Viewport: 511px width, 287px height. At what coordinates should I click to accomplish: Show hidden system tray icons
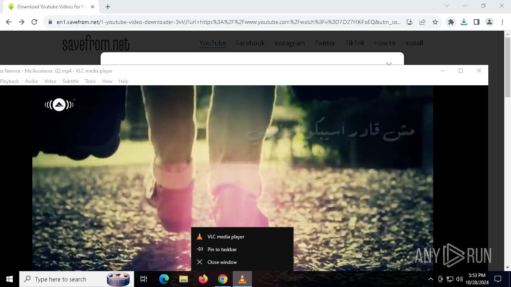430,279
